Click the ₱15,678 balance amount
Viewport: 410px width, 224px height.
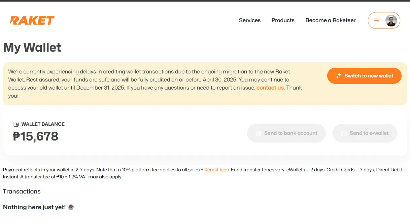tap(36, 136)
